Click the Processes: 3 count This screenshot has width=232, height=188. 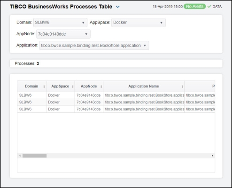pyautogui.click(x=27, y=63)
